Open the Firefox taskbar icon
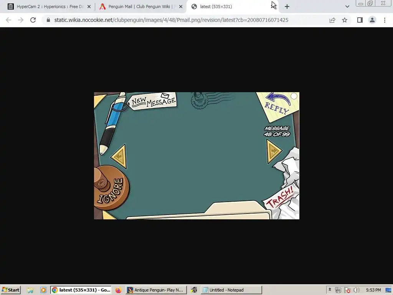This screenshot has width=393, height=295. (x=118, y=290)
